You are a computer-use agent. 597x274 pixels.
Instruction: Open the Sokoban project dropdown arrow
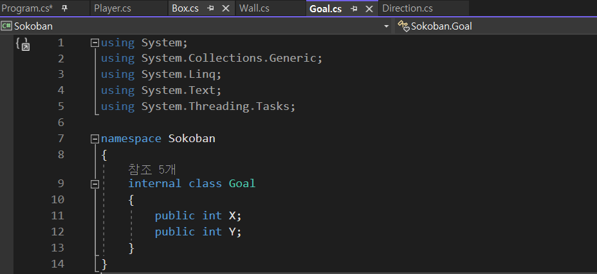(x=386, y=26)
